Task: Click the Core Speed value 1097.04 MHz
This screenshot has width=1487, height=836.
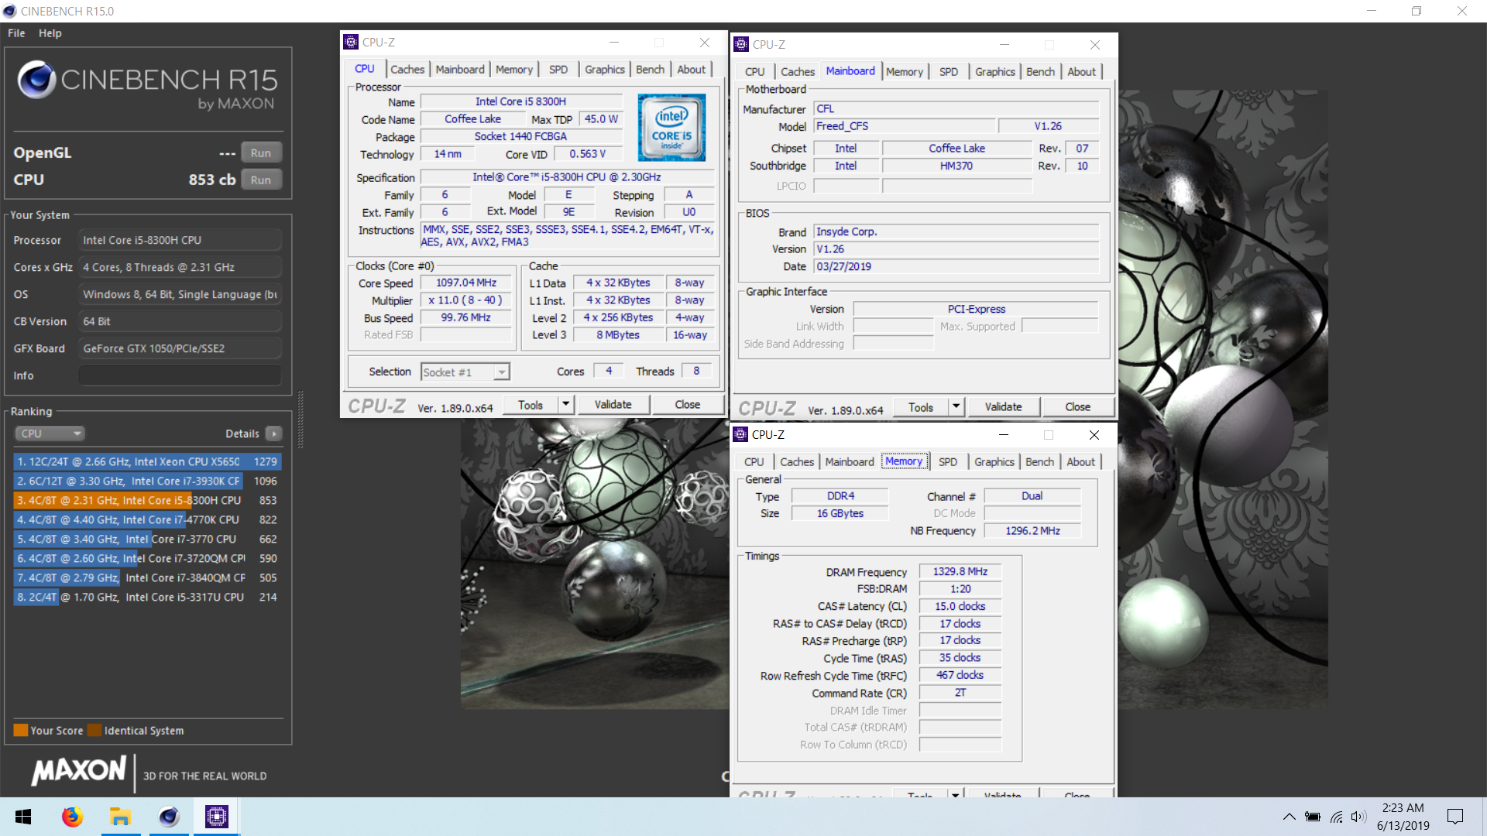Action: pos(465,283)
